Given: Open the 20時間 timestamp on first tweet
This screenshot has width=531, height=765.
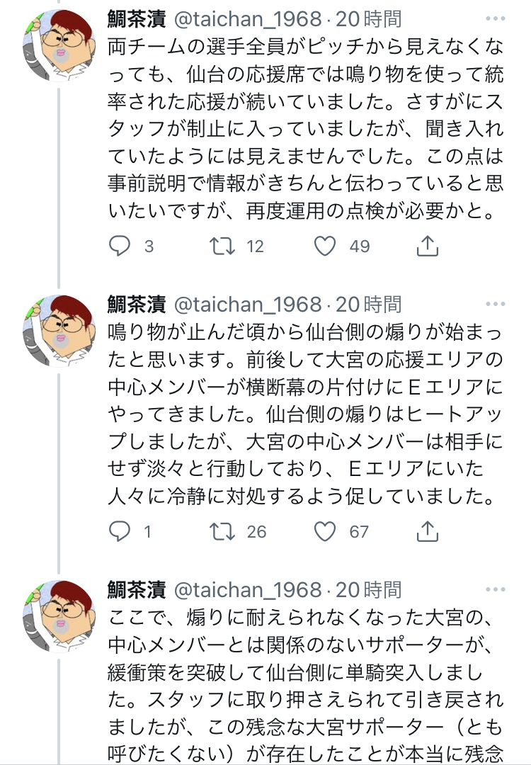Looking at the screenshot, I should click(x=368, y=19).
